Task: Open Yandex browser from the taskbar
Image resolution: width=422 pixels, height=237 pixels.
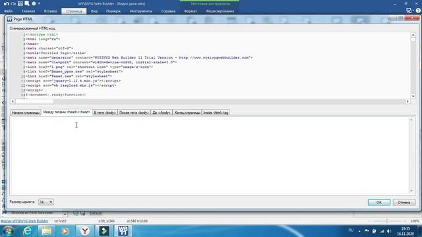Action: click(85, 231)
